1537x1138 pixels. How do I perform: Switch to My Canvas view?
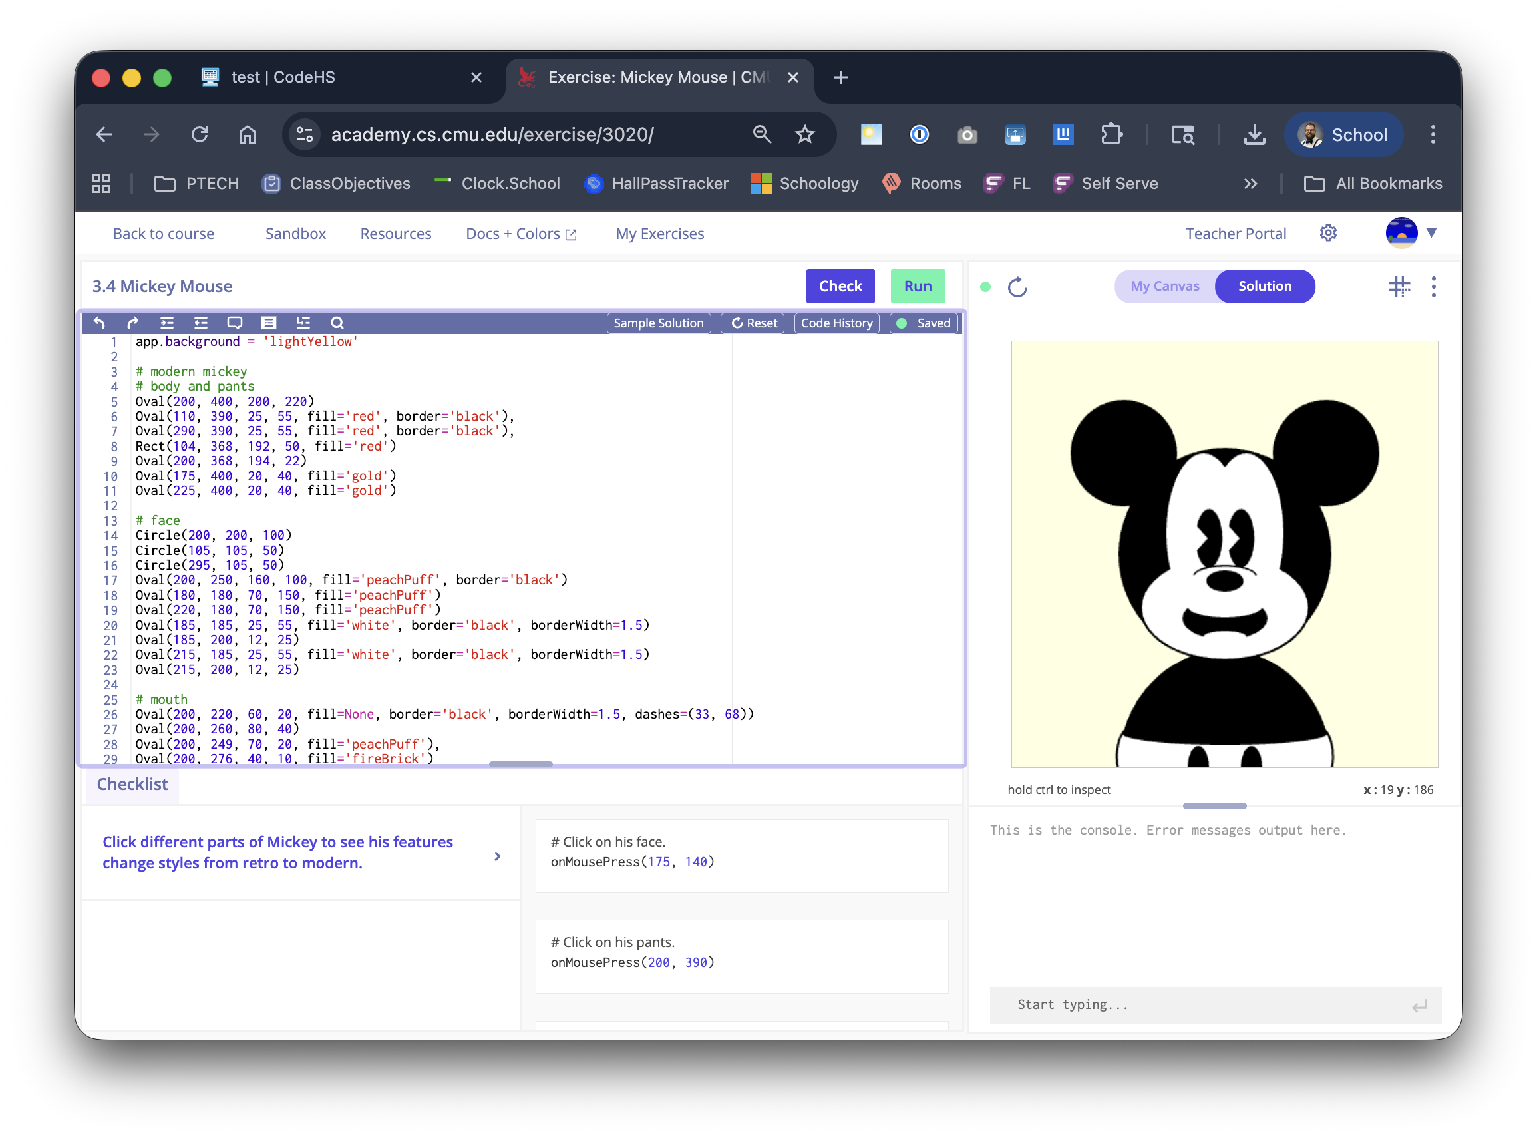pos(1164,286)
